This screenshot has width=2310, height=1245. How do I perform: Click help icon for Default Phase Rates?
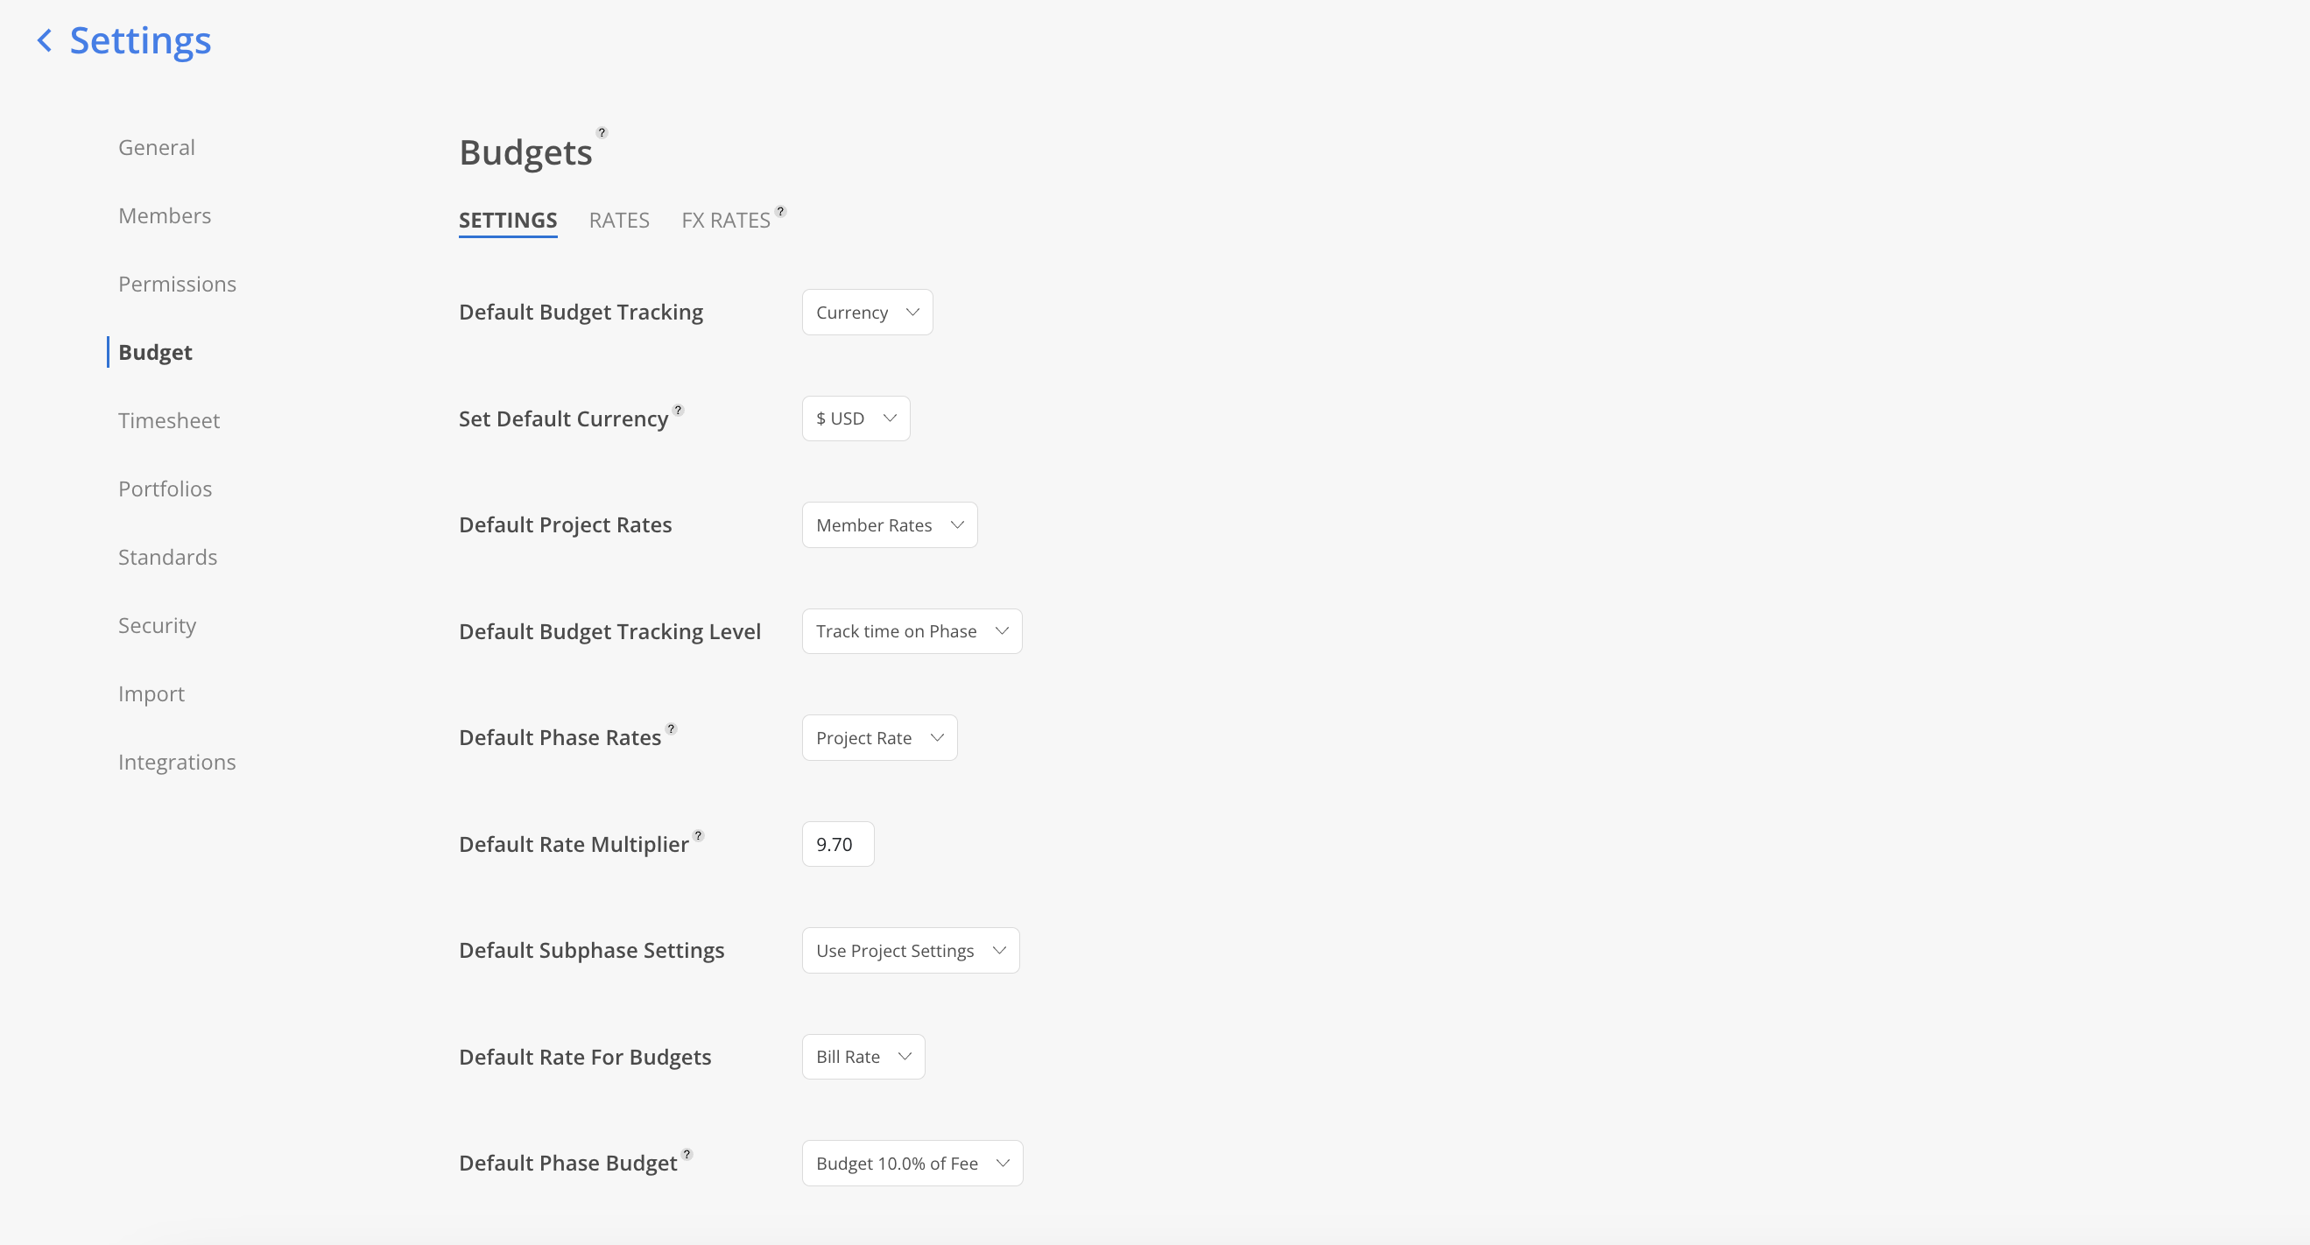click(x=671, y=728)
